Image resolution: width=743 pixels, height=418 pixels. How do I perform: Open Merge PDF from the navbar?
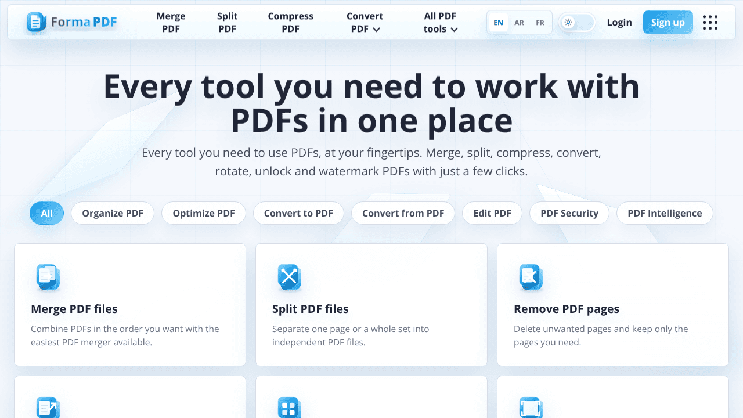coord(171,23)
